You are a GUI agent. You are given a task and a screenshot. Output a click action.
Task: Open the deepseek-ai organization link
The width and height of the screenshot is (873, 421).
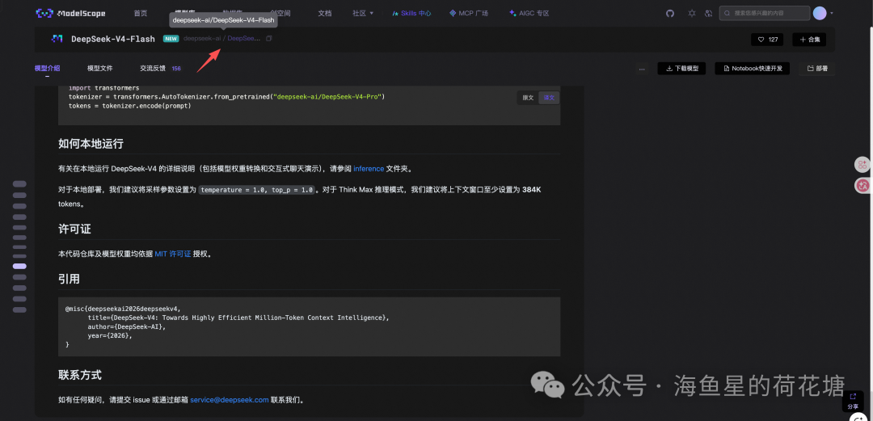pyautogui.click(x=201, y=39)
